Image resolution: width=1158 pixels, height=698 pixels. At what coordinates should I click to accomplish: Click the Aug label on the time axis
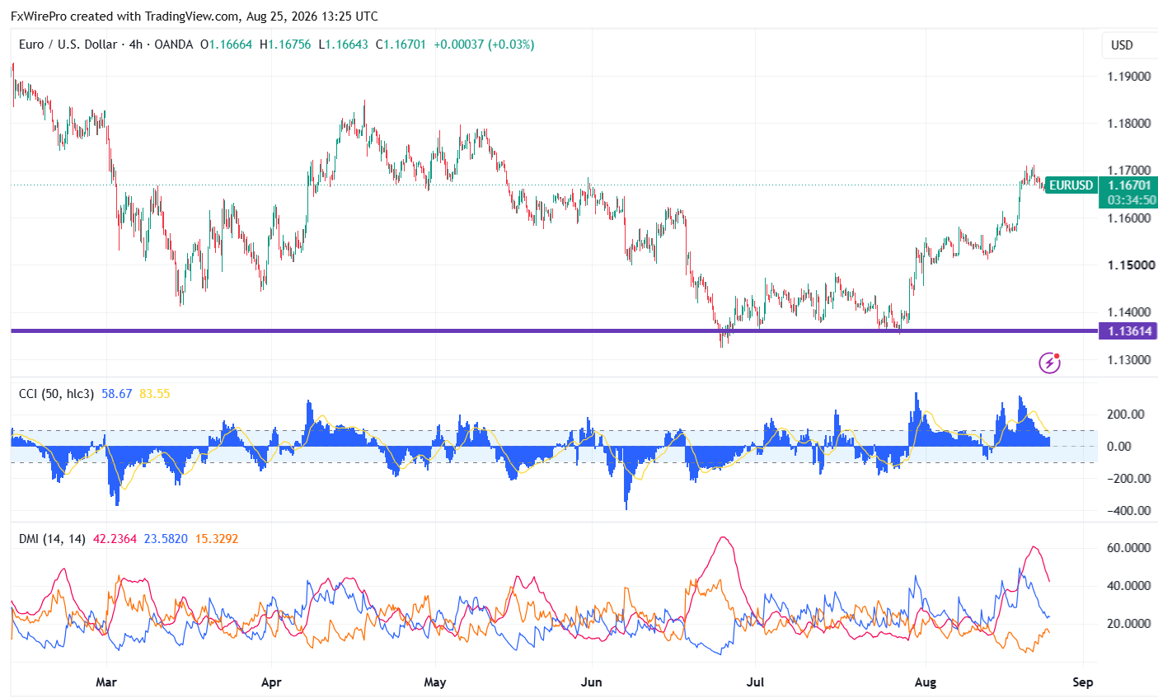(925, 682)
